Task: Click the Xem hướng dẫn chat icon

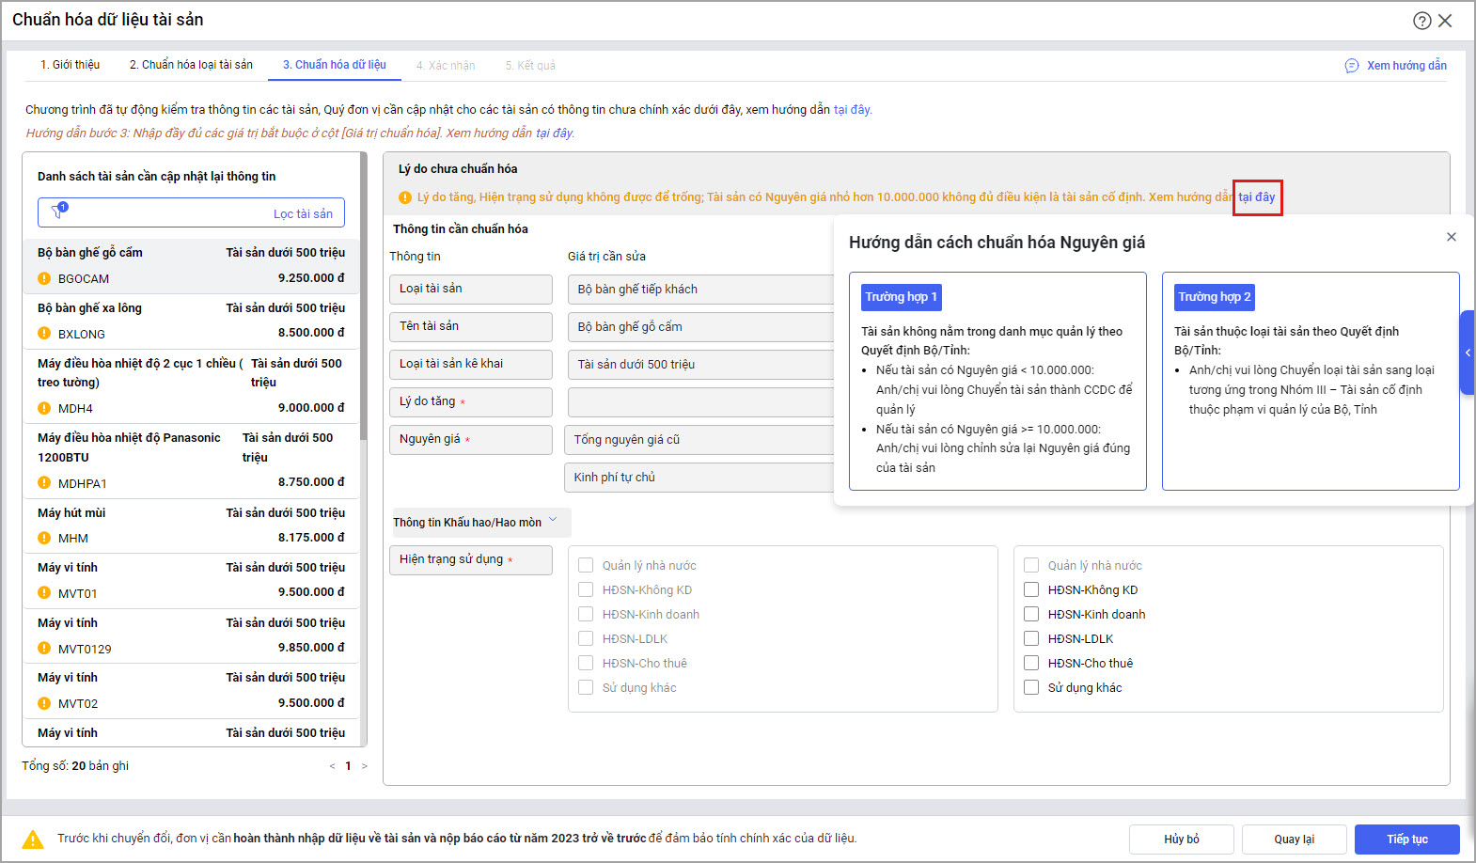Action: (x=1352, y=66)
